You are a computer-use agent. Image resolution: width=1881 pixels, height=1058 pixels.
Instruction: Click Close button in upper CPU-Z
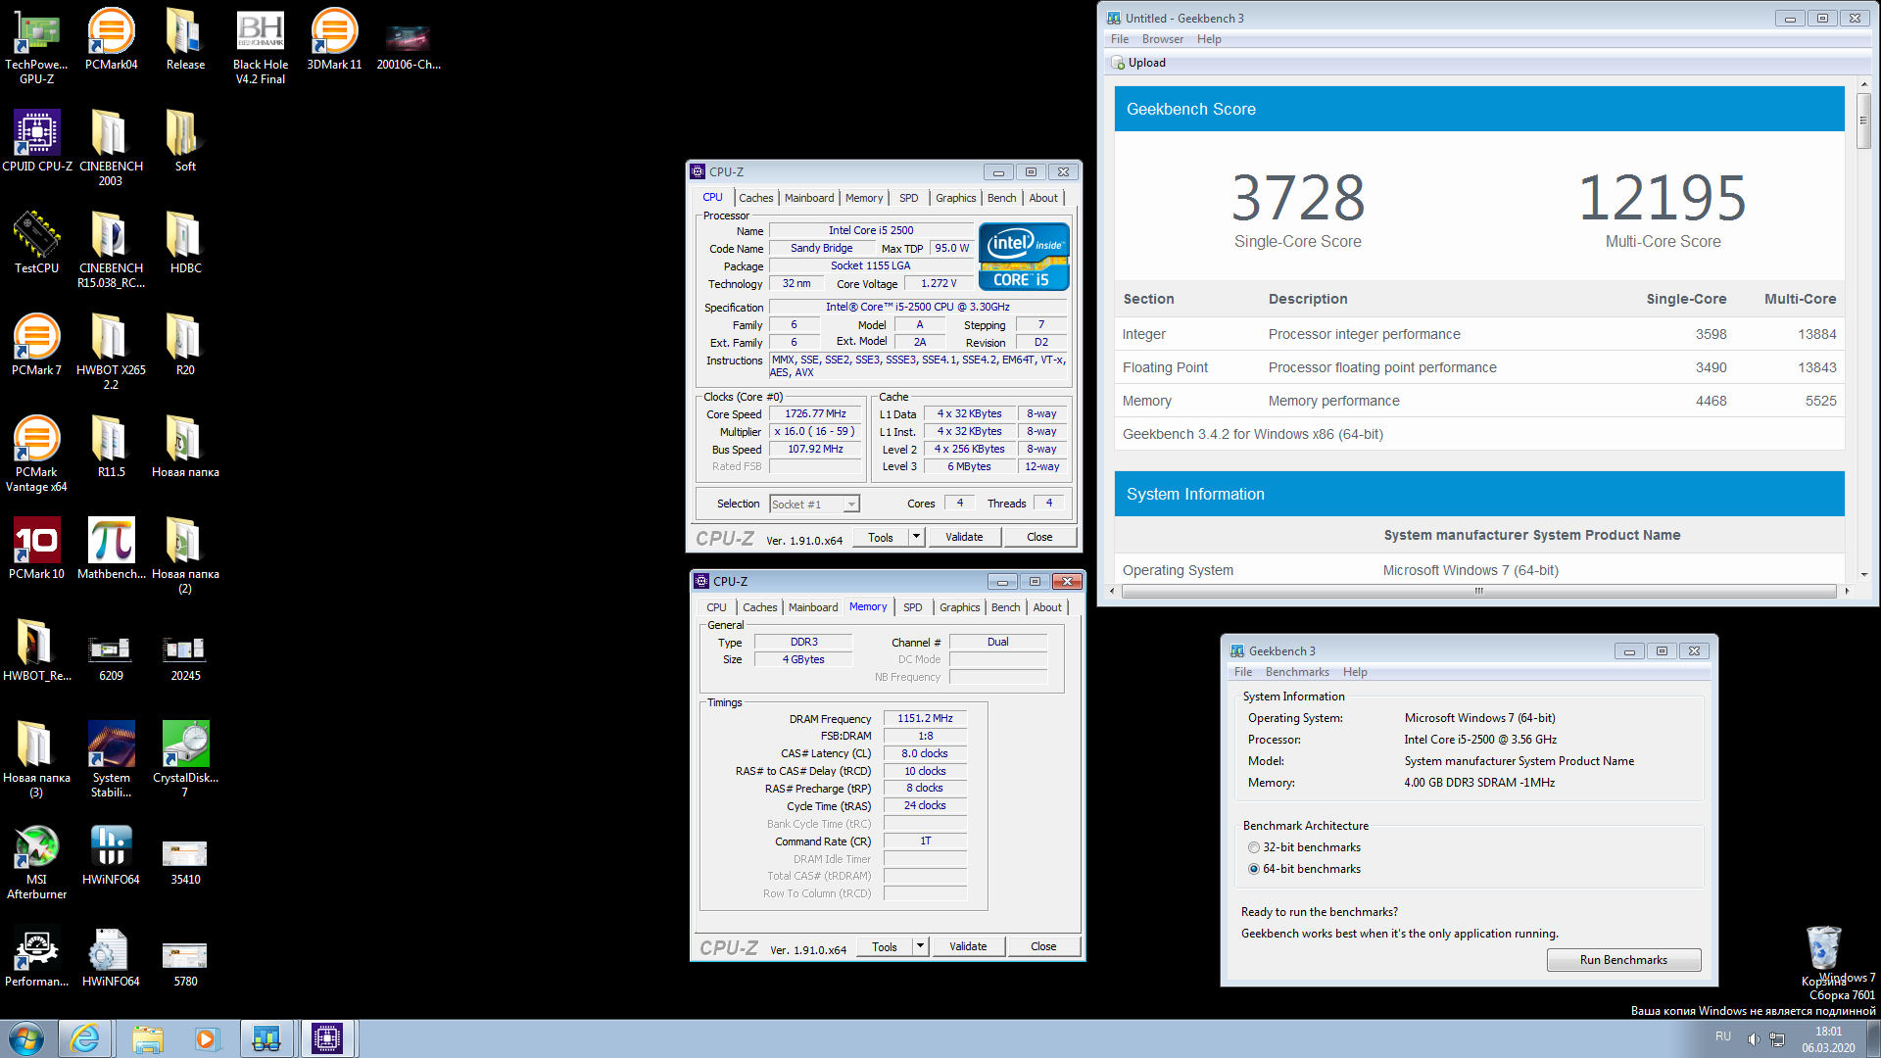1039,537
